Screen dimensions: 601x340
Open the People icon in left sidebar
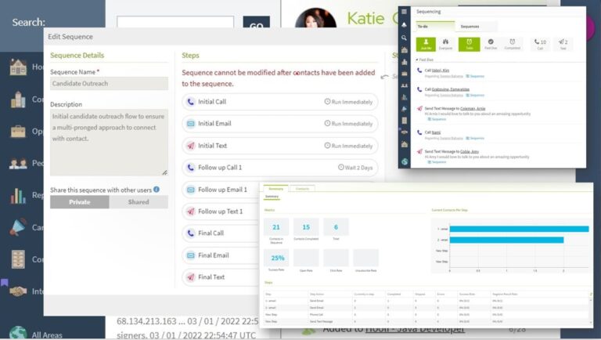coord(18,164)
